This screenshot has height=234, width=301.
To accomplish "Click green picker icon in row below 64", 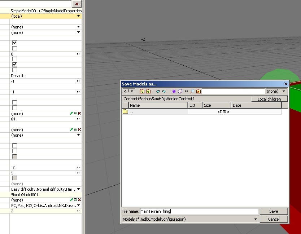I will pos(71,129).
